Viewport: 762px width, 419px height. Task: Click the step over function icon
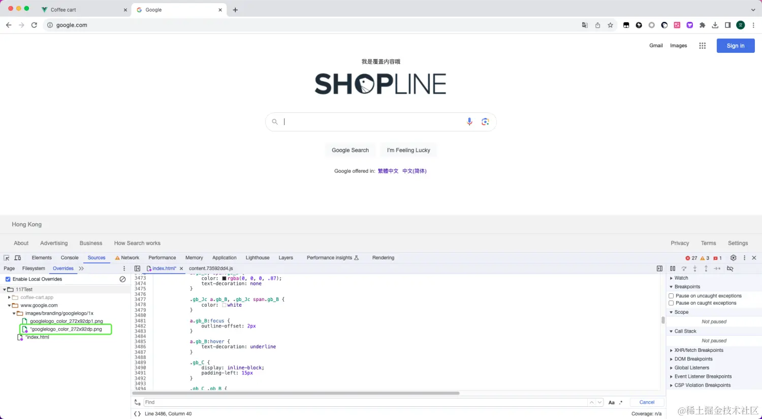[684, 268]
